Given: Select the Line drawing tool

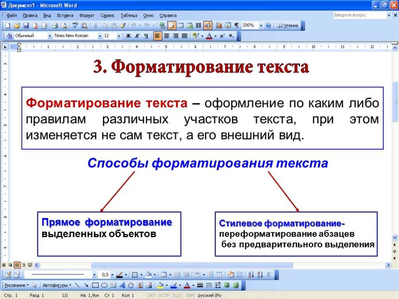Looking at the screenshot, I should (77, 285).
